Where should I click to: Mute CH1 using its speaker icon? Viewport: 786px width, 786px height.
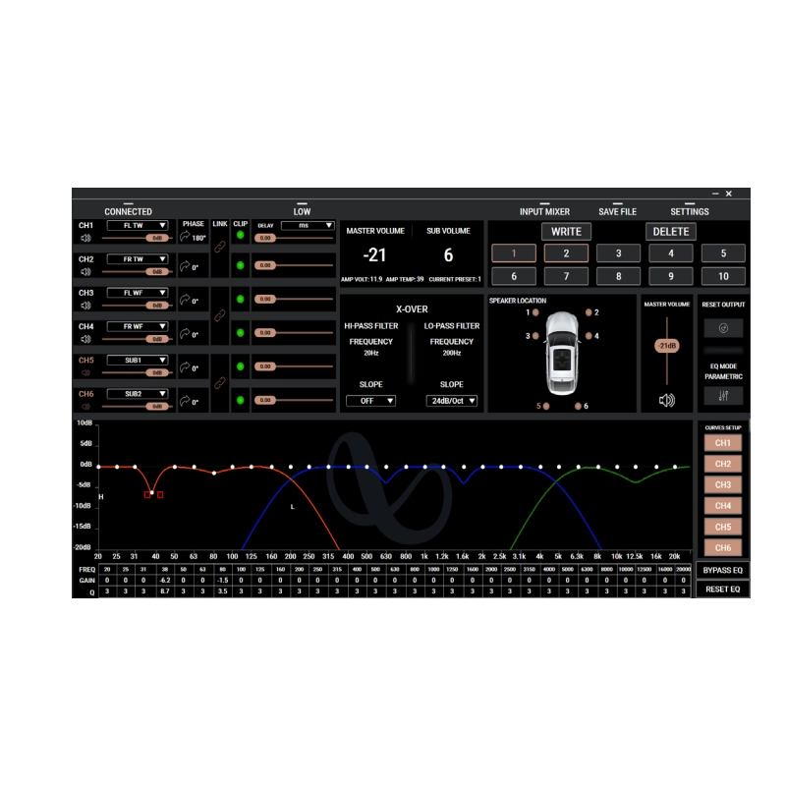pyautogui.click(x=85, y=238)
